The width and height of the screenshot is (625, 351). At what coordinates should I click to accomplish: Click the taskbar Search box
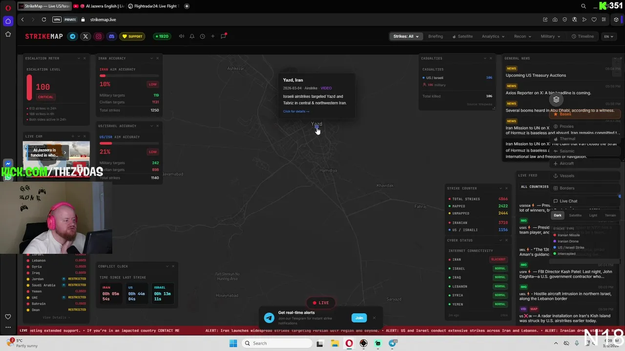(x=277, y=343)
